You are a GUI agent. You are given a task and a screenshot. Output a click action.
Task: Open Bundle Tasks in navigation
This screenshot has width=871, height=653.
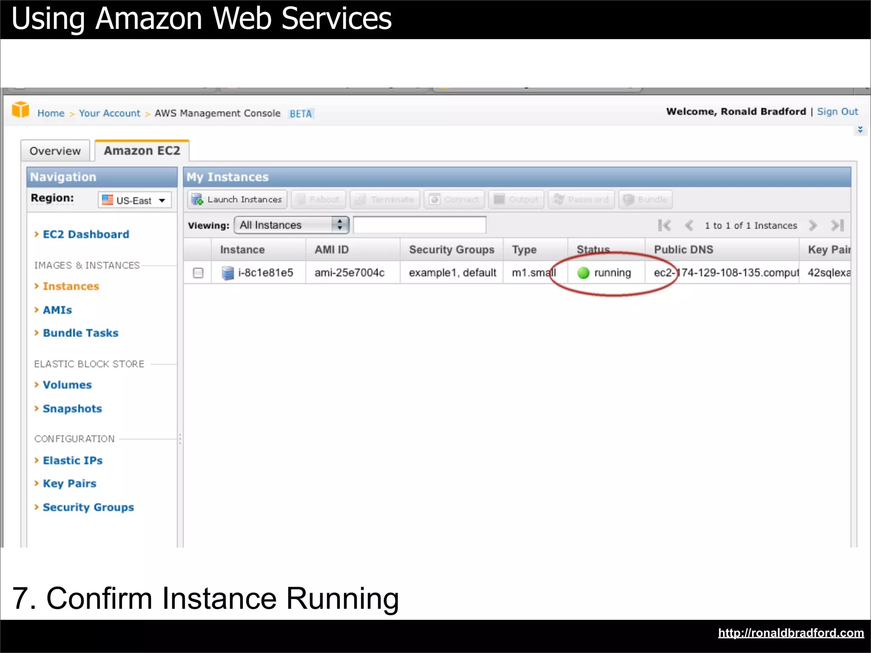click(80, 333)
